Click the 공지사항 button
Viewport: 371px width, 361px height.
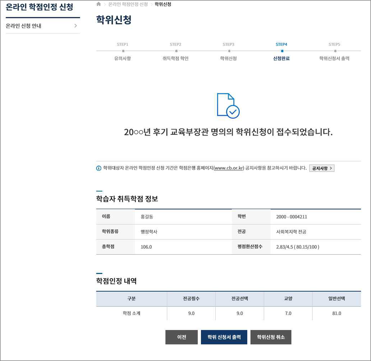coord(322,168)
